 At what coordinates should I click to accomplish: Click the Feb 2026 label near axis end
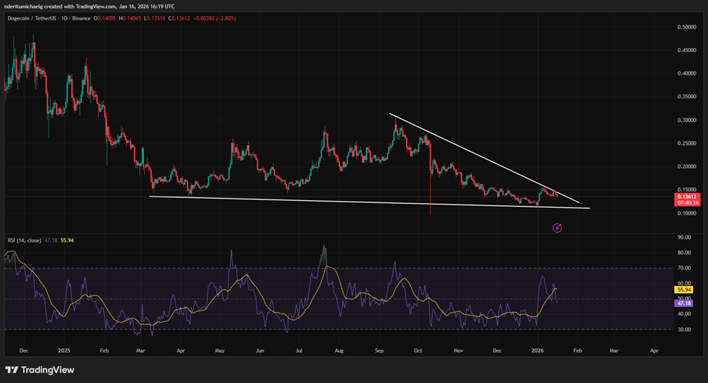pyautogui.click(x=576, y=349)
